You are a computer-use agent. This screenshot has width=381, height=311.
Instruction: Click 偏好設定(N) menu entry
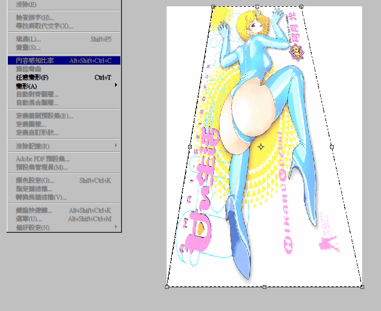(64, 227)
